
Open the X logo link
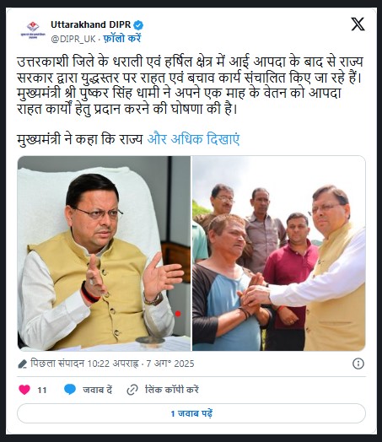[x=358, y=24]
